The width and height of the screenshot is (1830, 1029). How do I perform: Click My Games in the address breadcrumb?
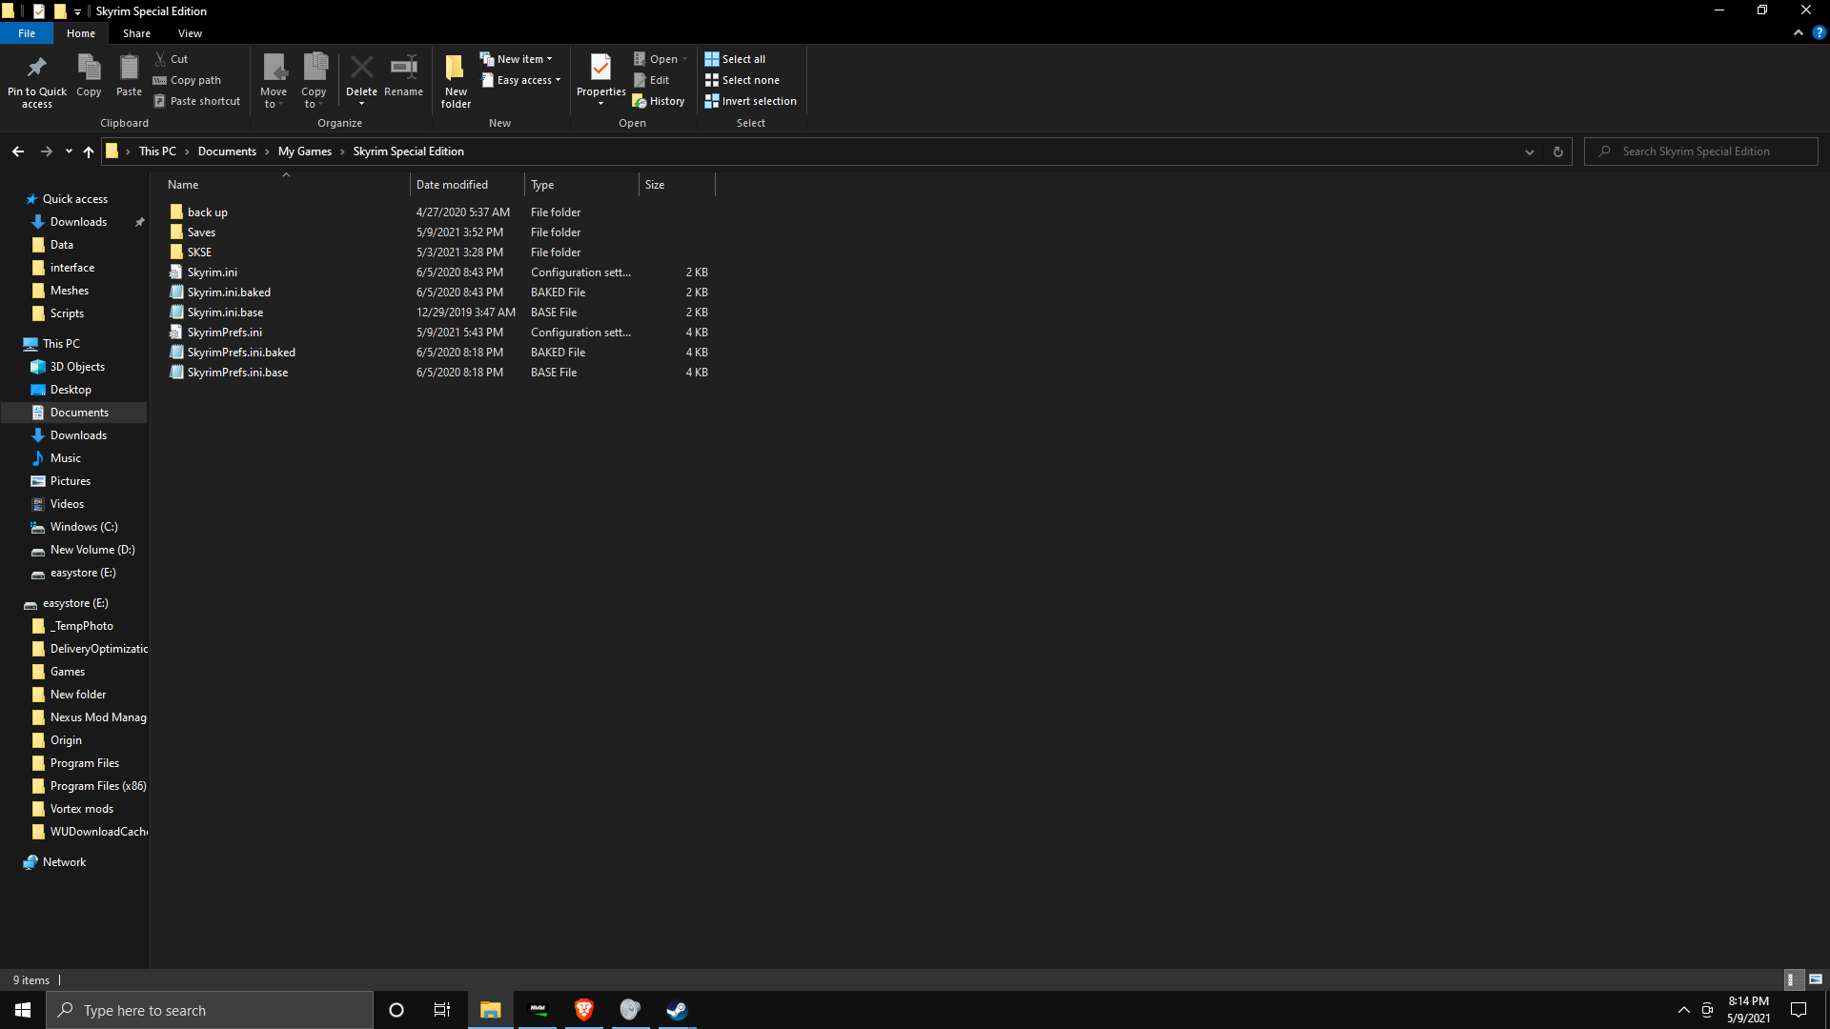[305, 151]
